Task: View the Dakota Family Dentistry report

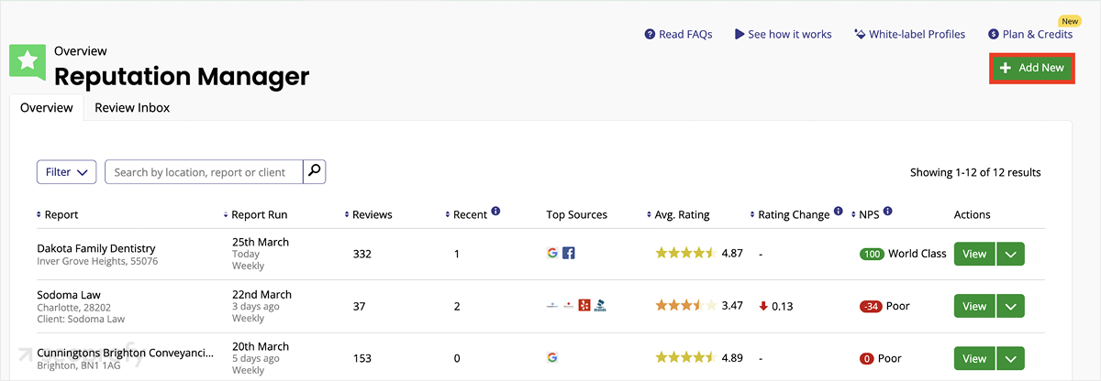Action: click(x=974, y=255)
